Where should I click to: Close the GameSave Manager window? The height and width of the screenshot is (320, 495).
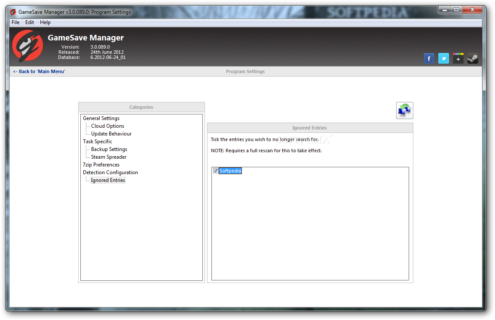pyautogui.click(x=472, y=10)
